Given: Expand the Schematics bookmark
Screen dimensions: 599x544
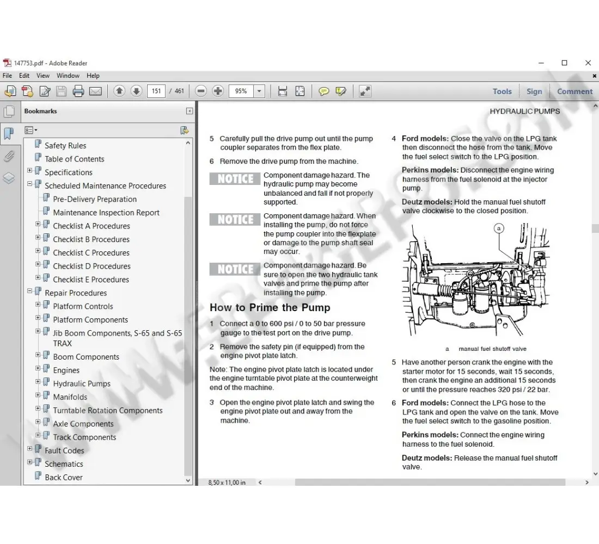Looking at the screenshot, I should coord(30,462).
